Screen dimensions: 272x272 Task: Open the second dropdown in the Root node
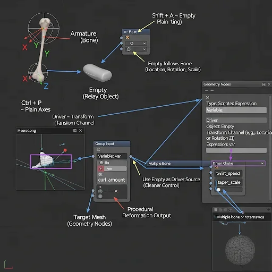coord(136,49)
